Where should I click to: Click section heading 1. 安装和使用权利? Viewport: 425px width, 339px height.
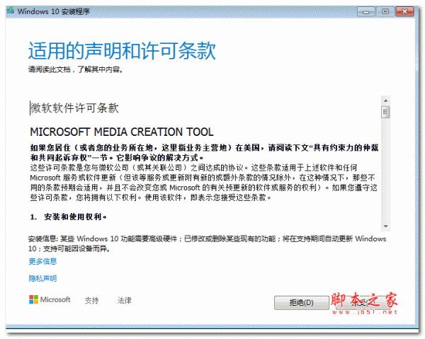pyautogui.click(x=68, y=217)
